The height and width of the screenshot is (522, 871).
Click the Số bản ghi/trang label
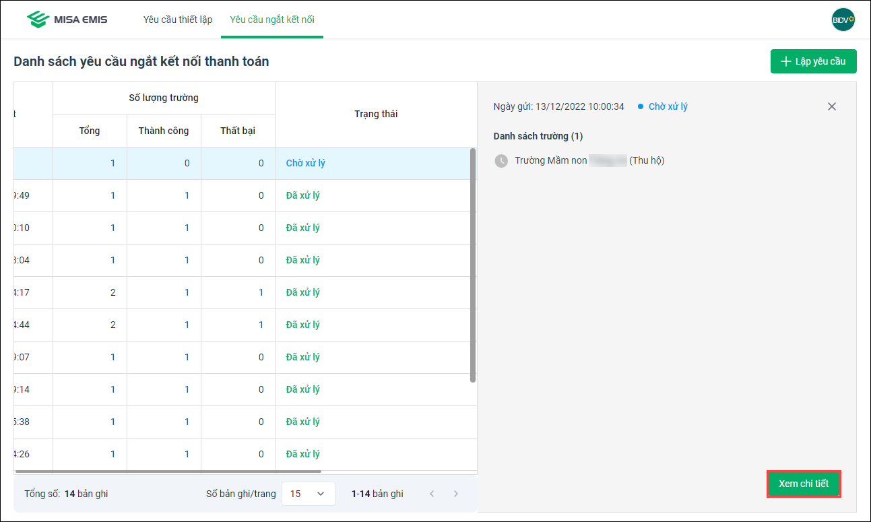pyautogui.click(x=240, y=494)
